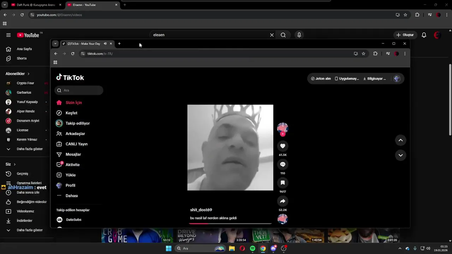Screen dimensions: 452x254
Task: Open extensions in the TikTok browser window
Action: (x=375, y=54)
